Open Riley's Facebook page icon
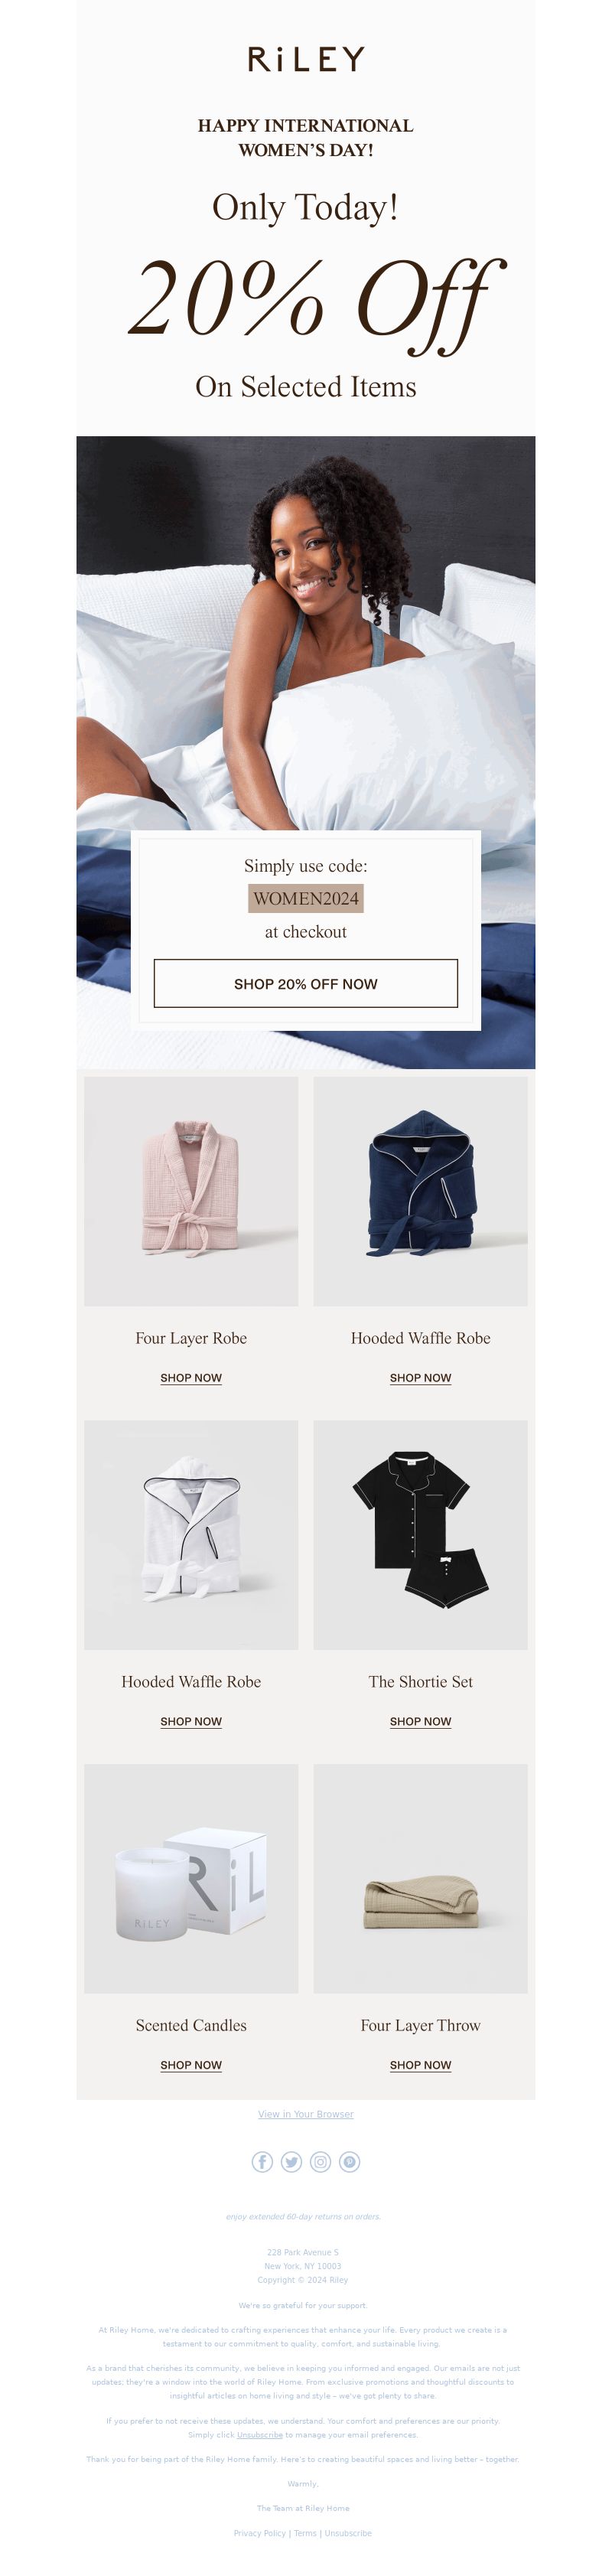 tap(262, 2162)
